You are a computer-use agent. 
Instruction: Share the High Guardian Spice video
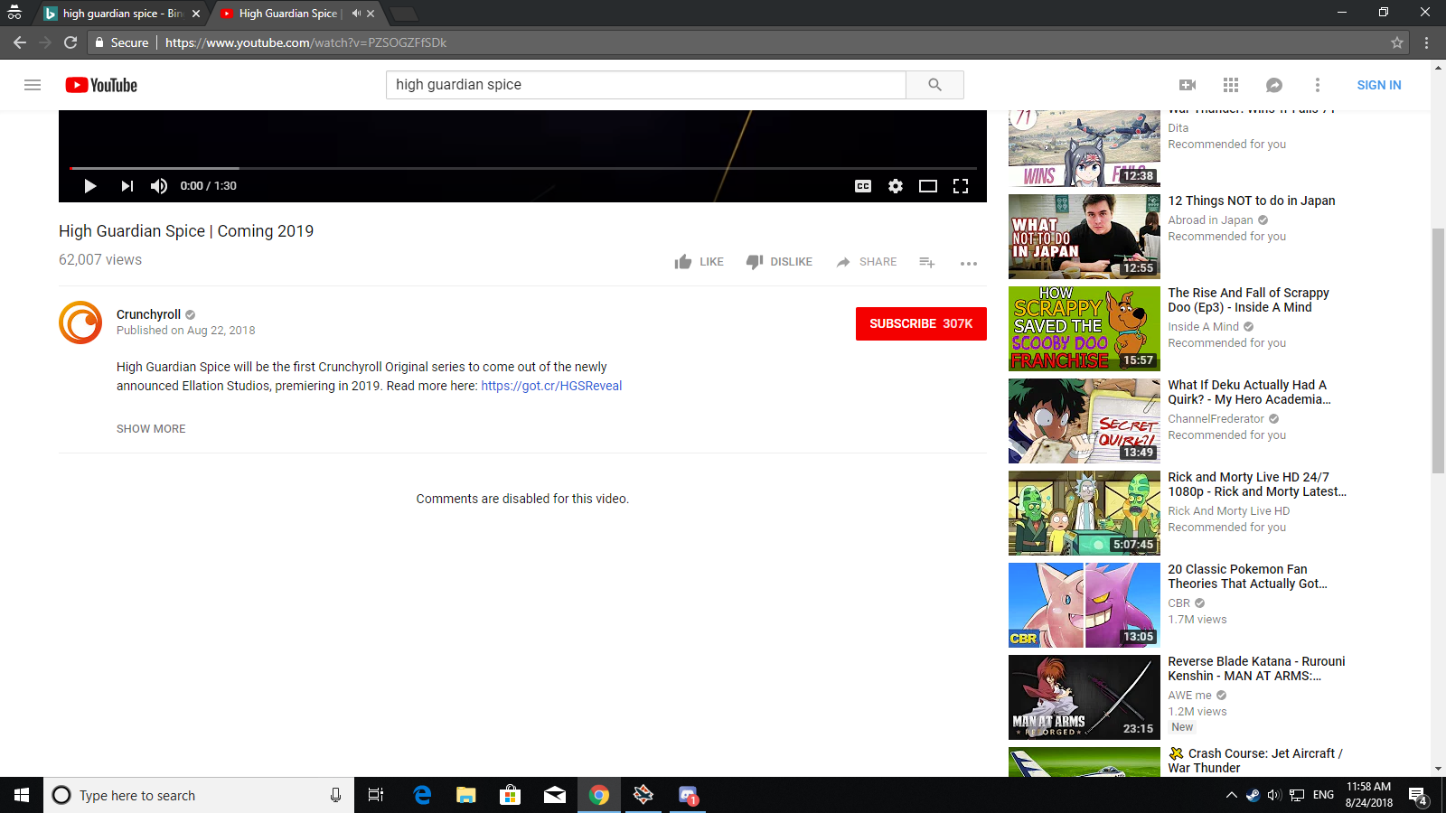pyautogui.click(x=867, y=262)
